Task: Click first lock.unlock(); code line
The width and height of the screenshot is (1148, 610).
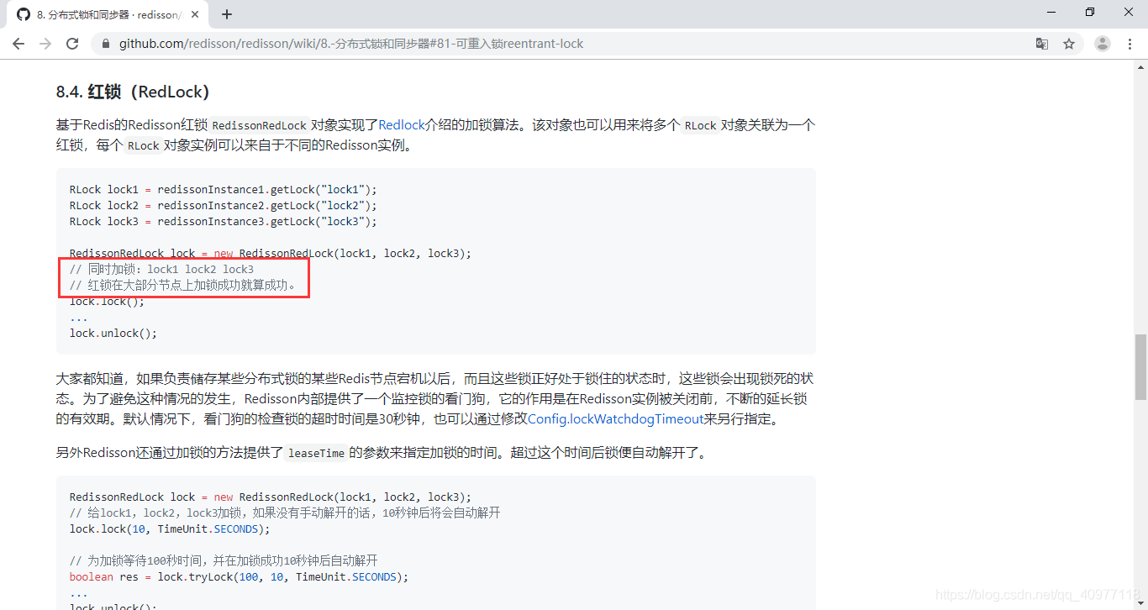Action: coord(113,333)
